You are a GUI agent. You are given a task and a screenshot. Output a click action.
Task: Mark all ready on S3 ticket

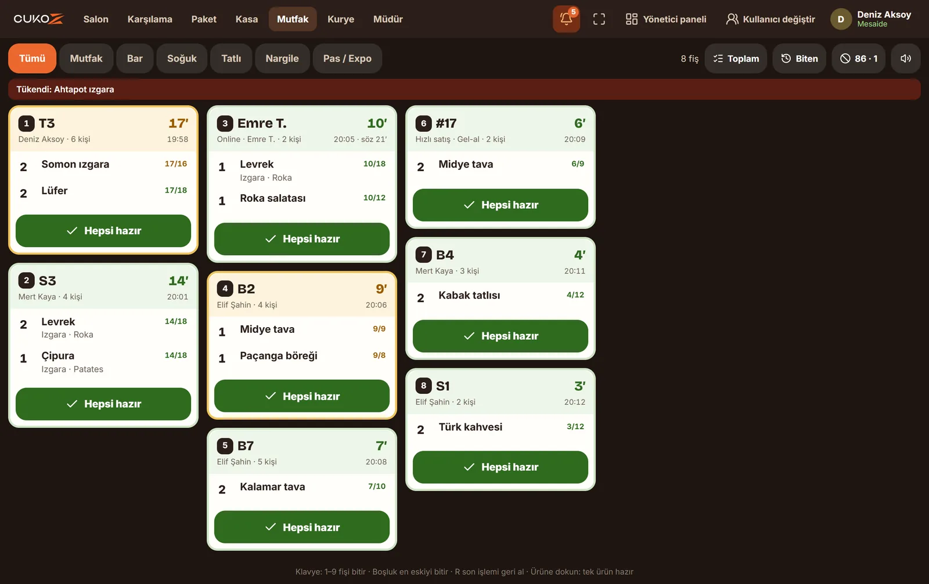point(103,404)
